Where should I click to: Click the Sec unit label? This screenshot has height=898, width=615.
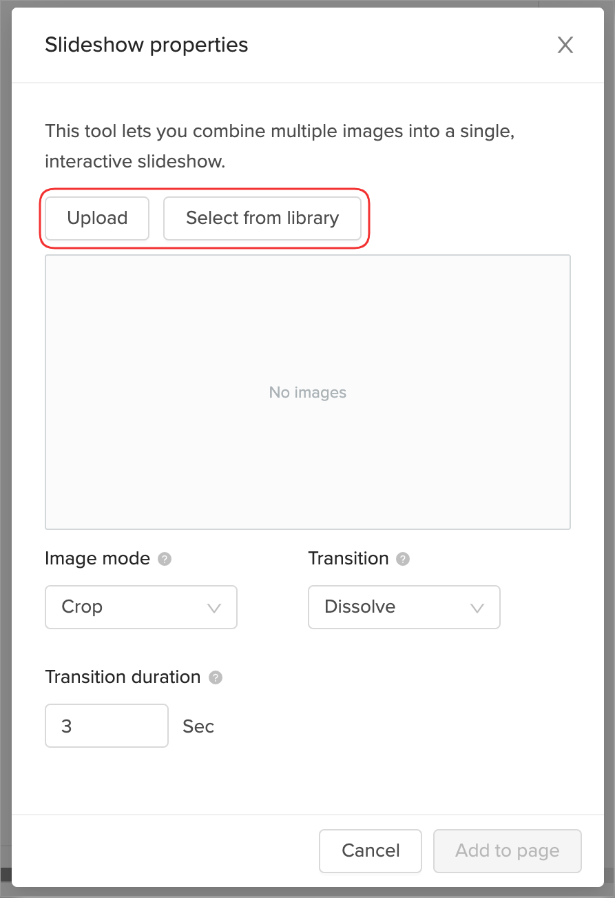[198, 726]
